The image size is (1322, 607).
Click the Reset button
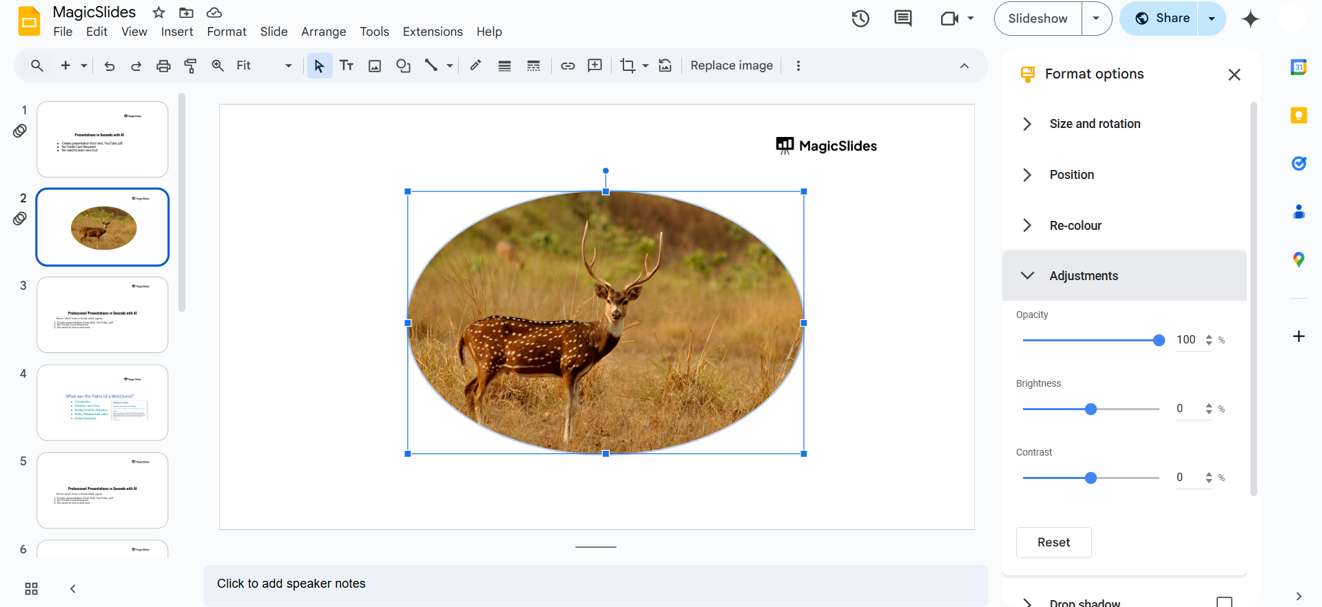pos(1053,542)
